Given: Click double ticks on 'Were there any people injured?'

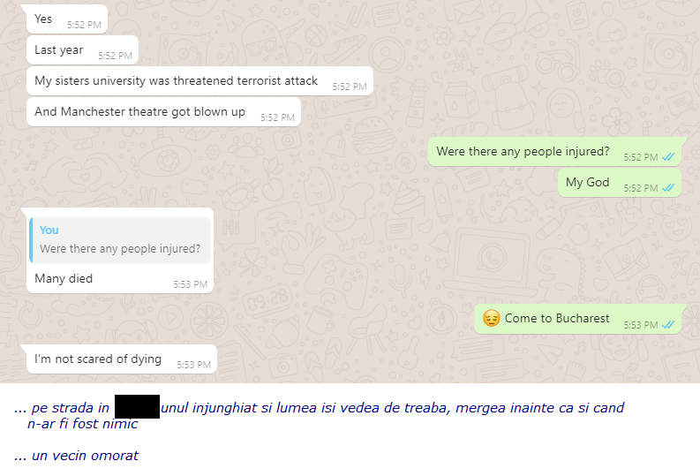Looking at the screenshot, I should pos(668,157).
